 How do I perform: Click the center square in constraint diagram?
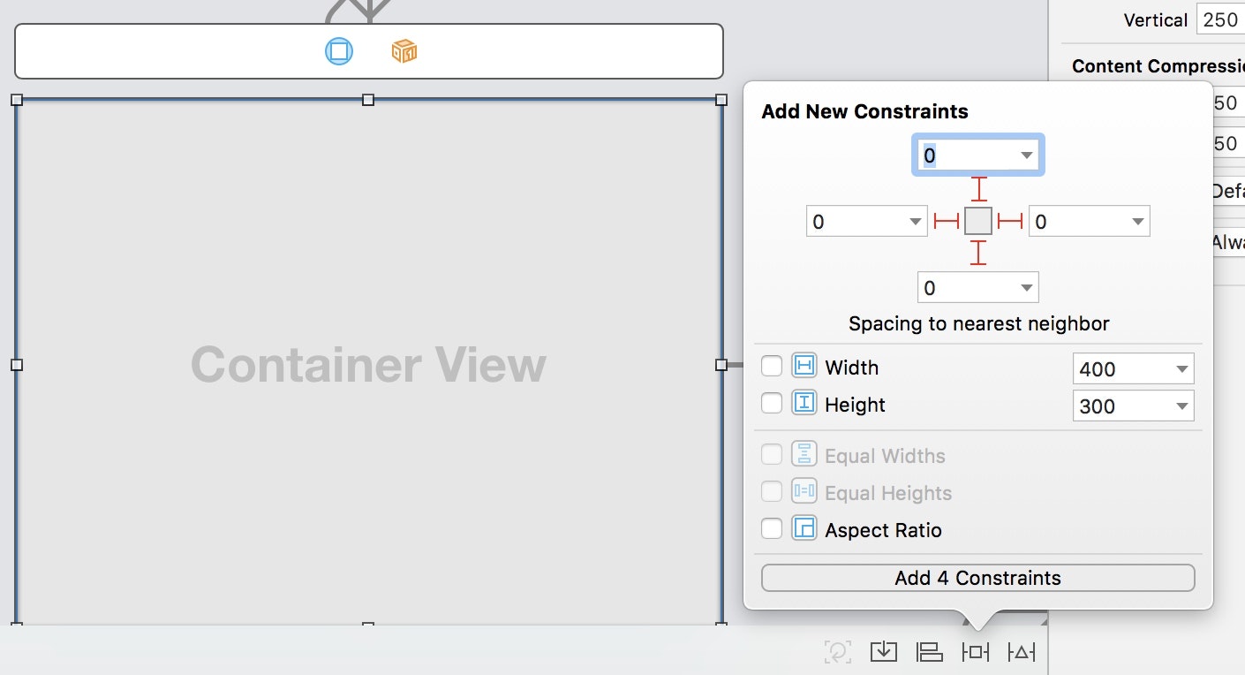pos(978,221)
